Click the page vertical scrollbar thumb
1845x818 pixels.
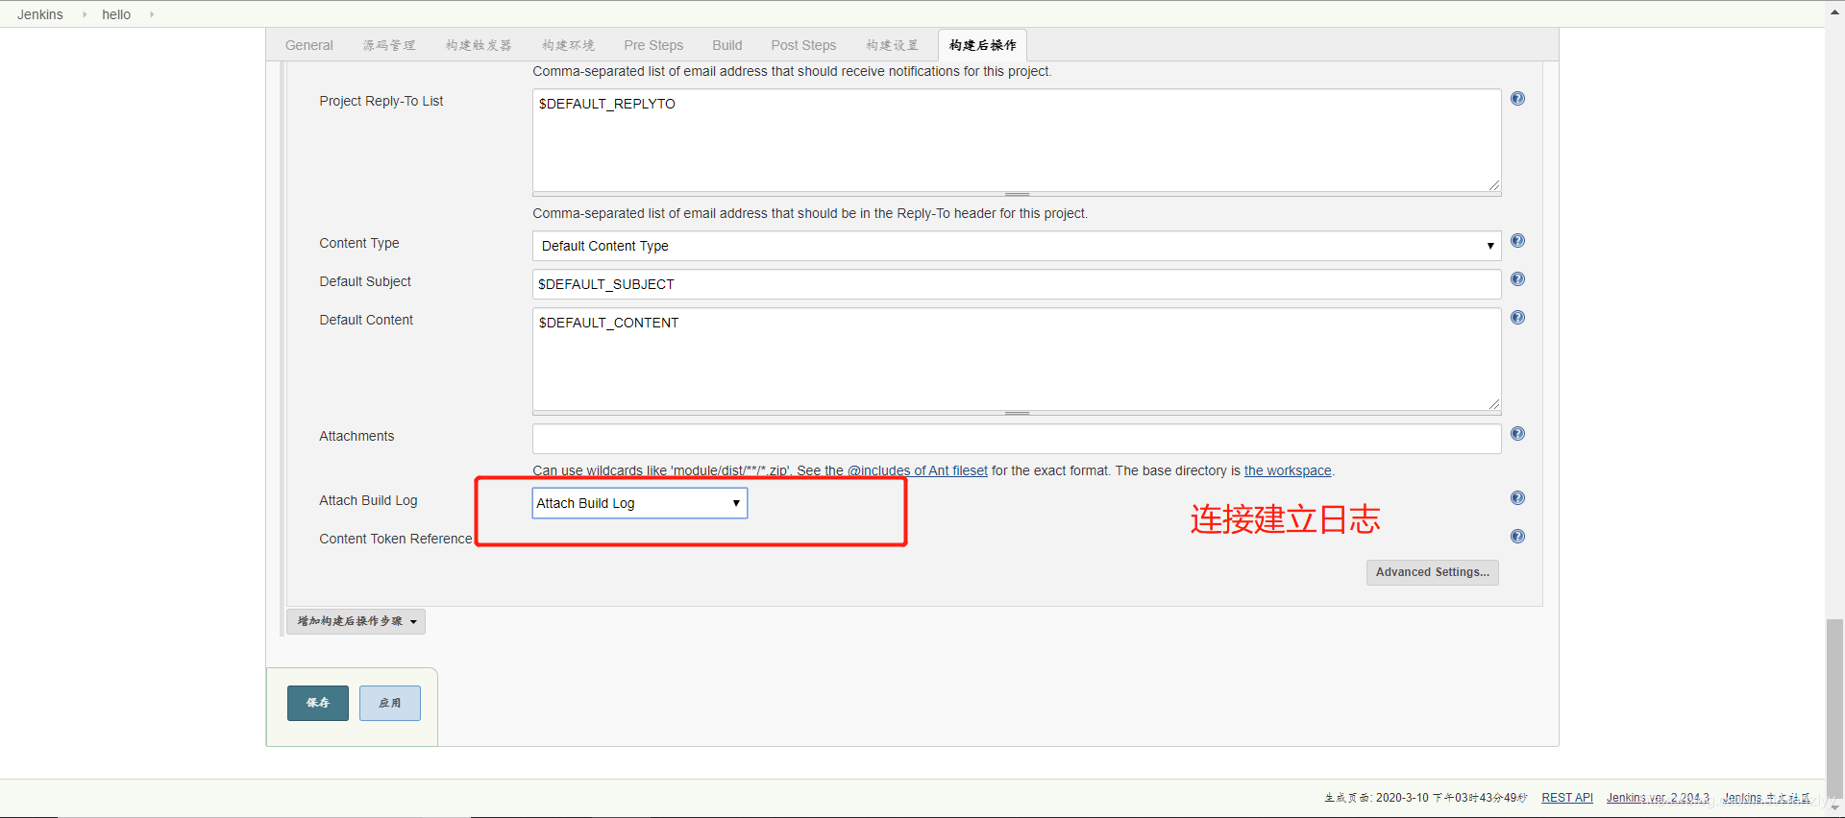click(x=1834, y=709)
